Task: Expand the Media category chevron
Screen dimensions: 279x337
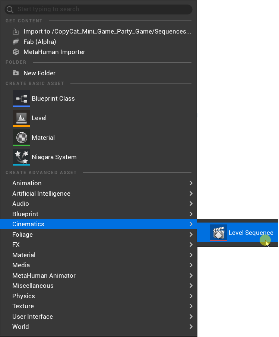Action: pos(191,265)
